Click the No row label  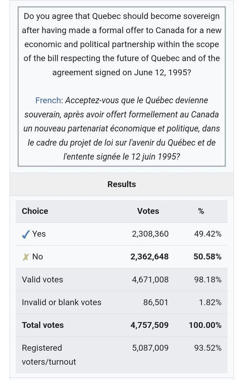pos(38,256)
